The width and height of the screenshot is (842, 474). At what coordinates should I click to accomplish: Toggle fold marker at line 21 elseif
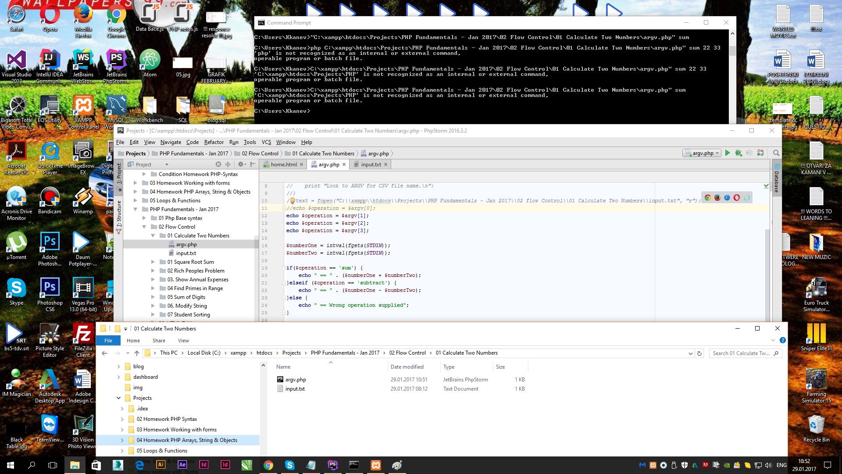coord(284,283)
